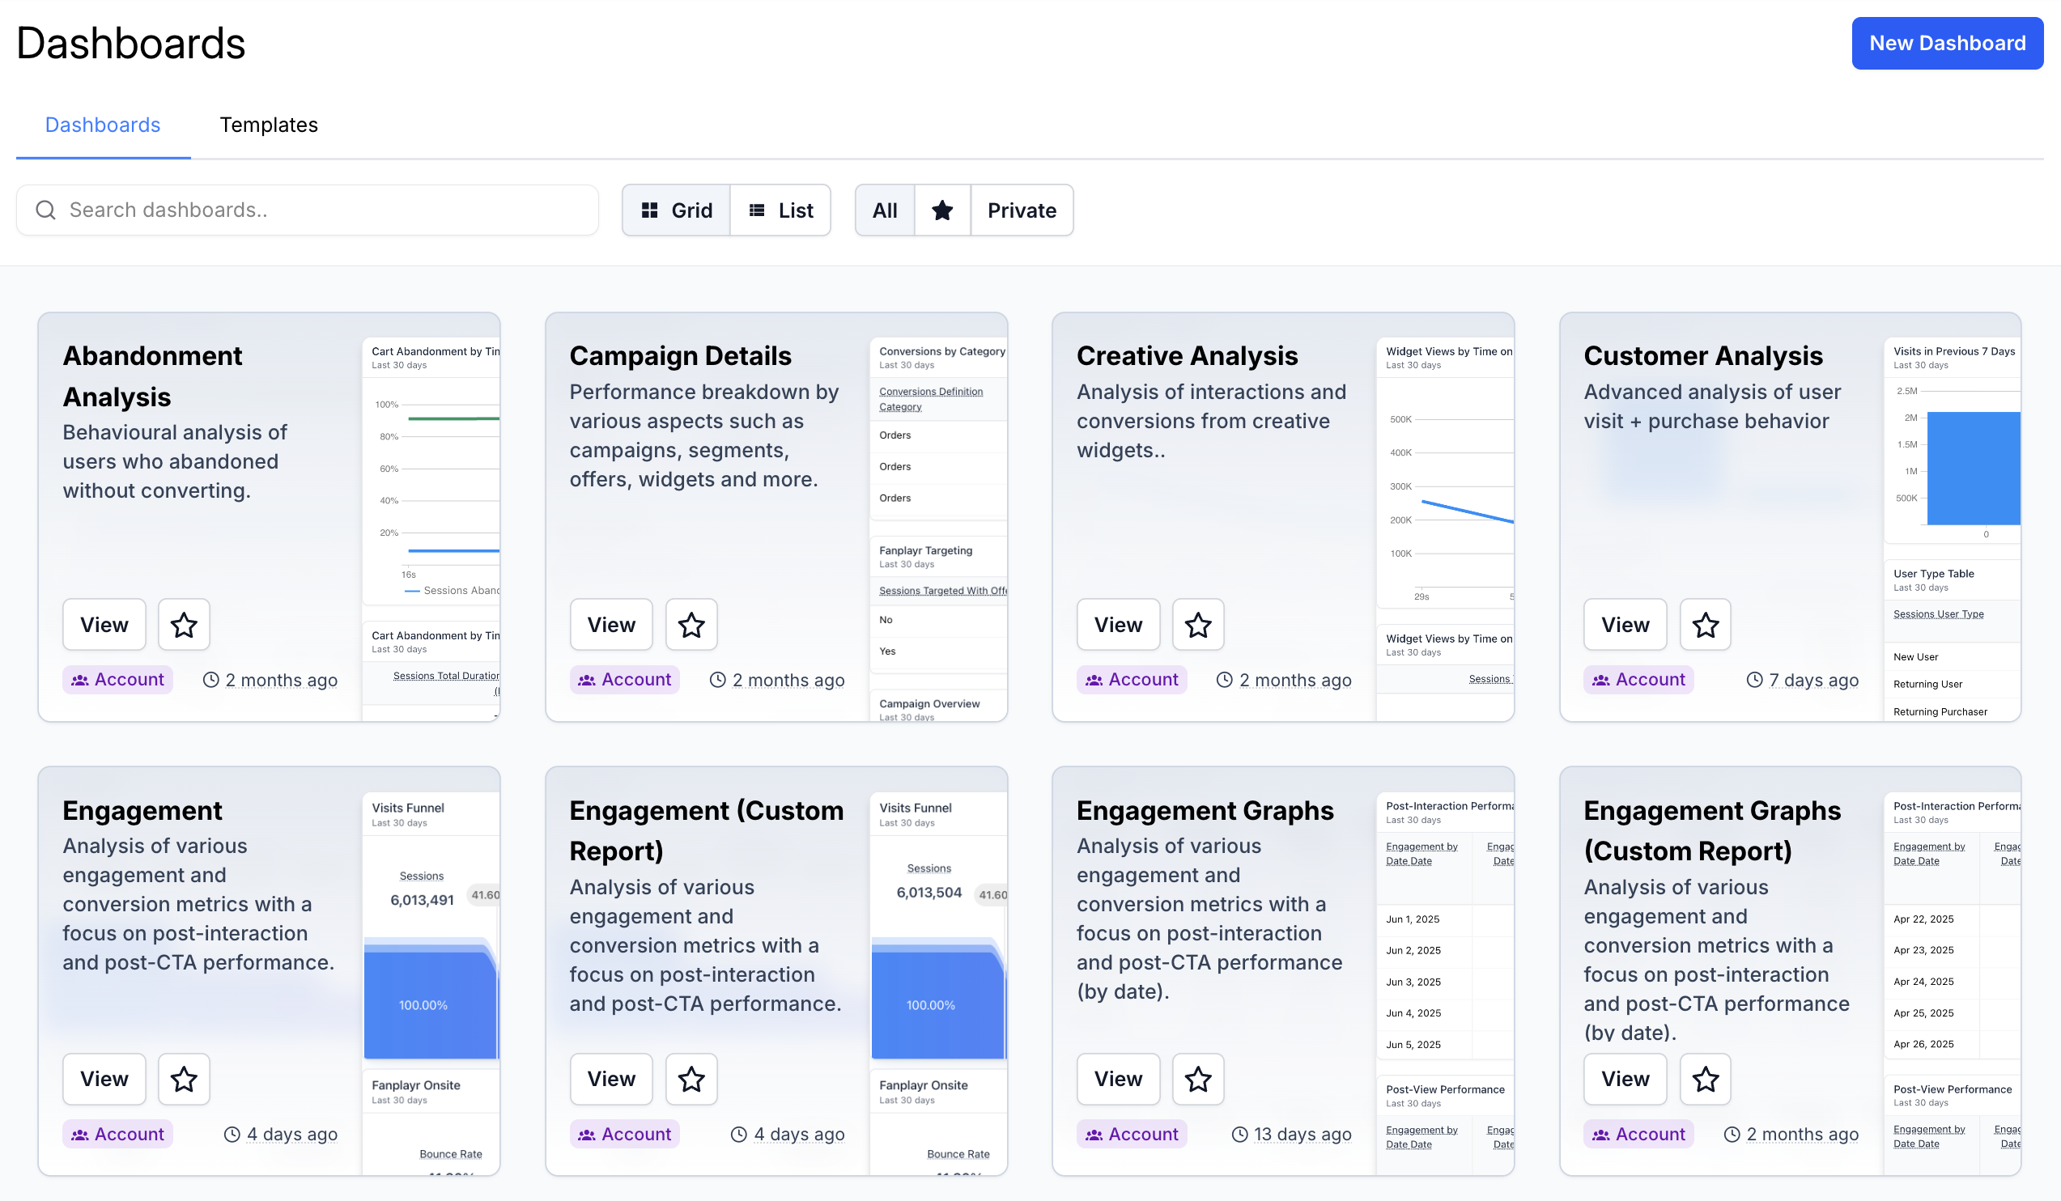Favorite the Engagement (Custom Report) dashboard
Image resolution: width=2061 pixels, height=1201 pixels.
[x=691, y=1078]
